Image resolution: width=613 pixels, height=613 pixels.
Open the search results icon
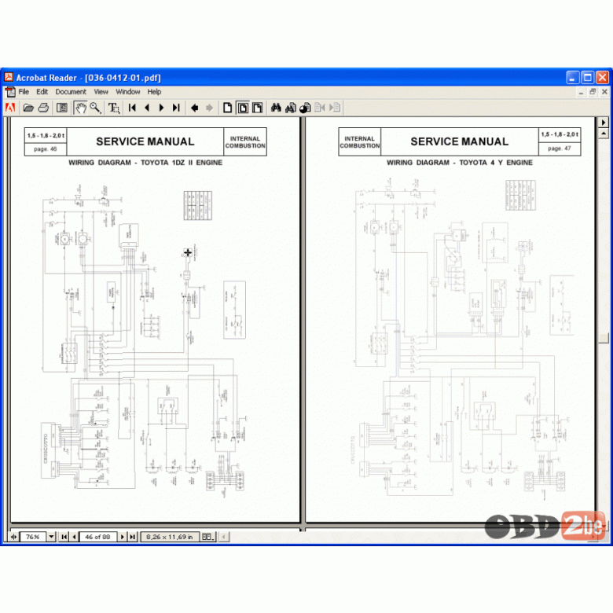coord(306,108)
